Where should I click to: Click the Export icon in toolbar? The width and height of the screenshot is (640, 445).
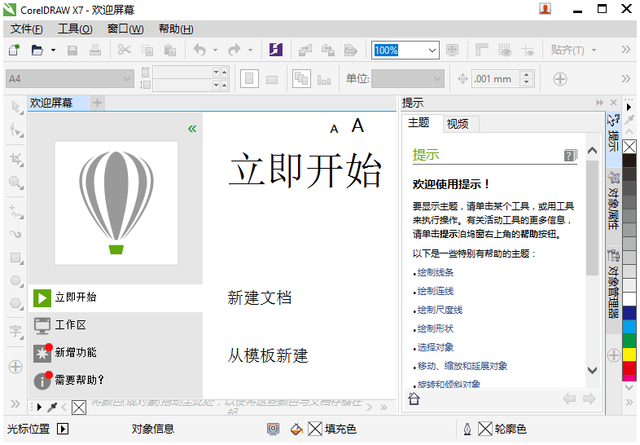tap(328, 50)
